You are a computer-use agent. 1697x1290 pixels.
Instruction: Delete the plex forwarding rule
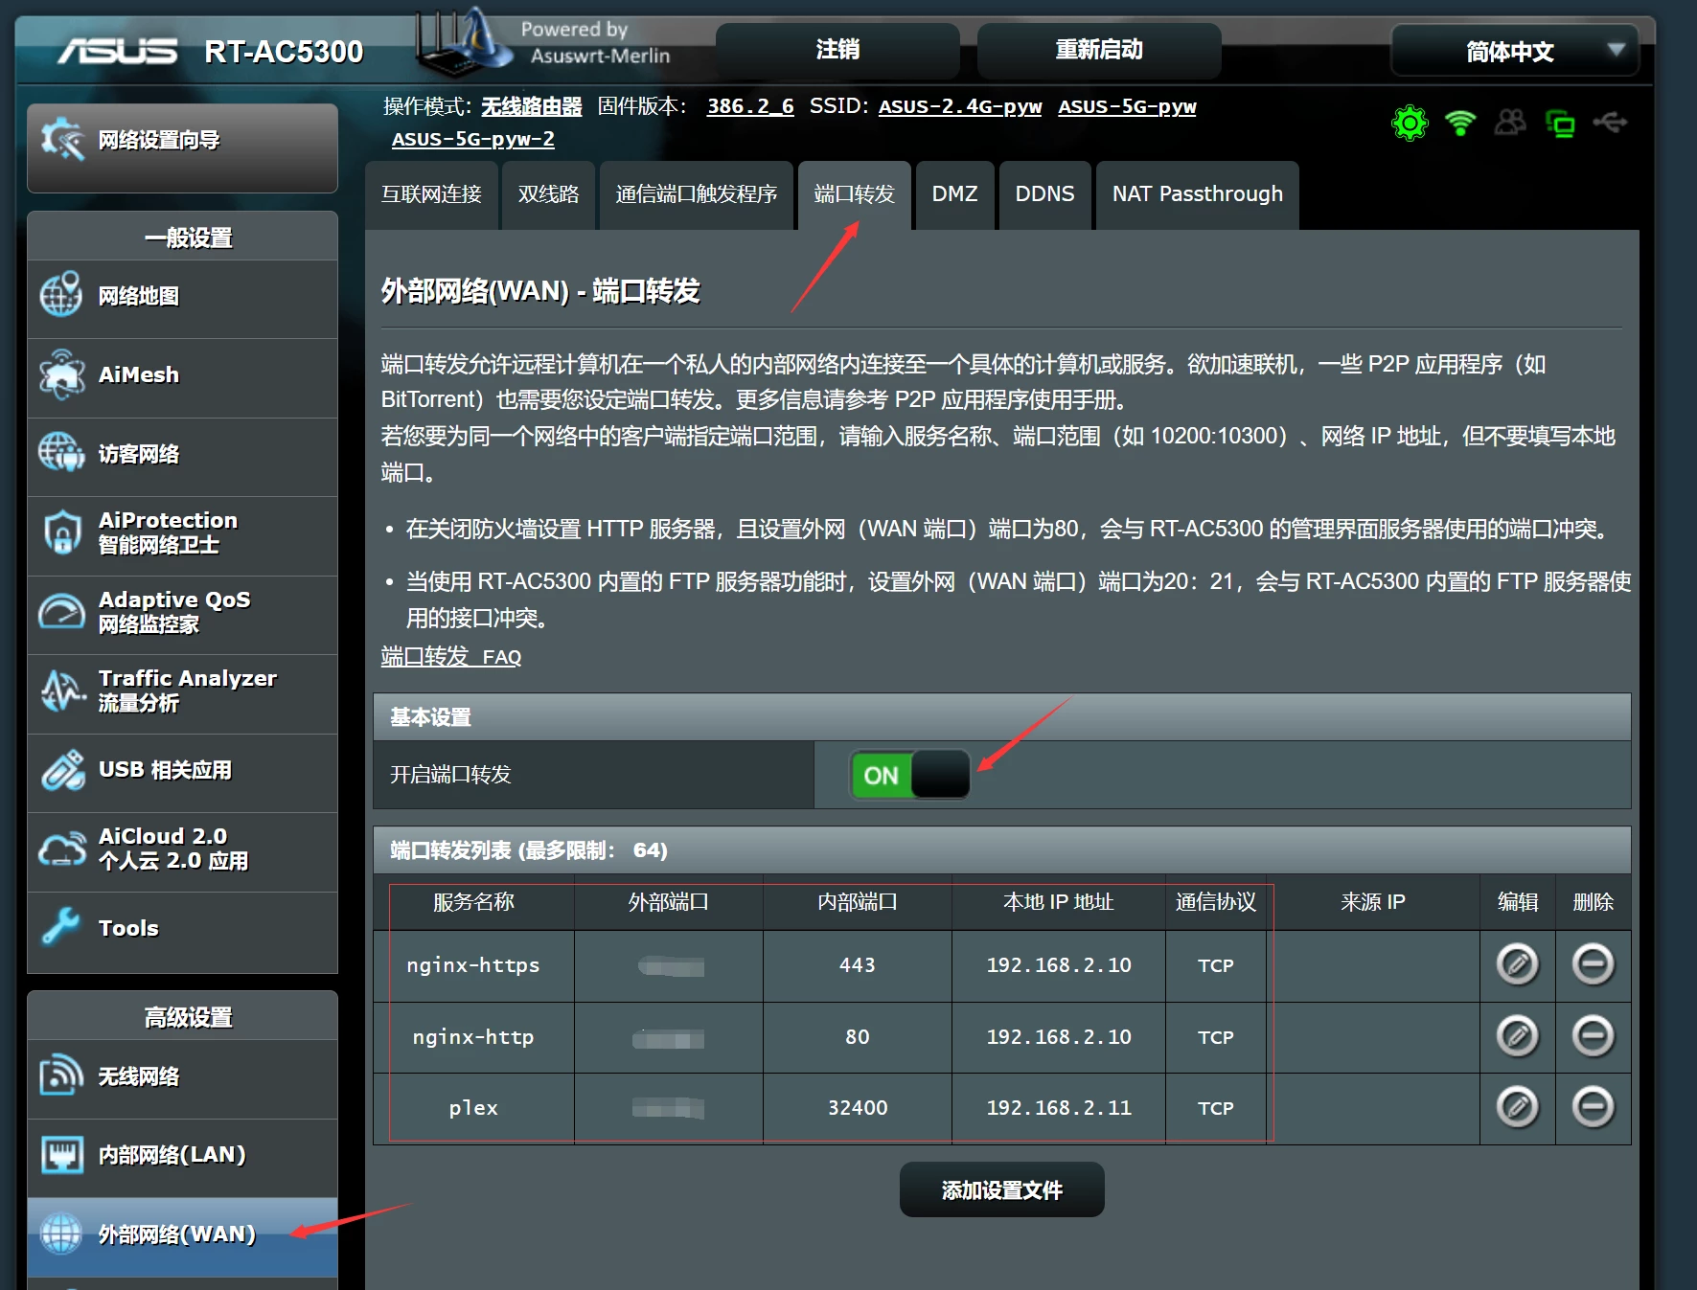1594,1107
